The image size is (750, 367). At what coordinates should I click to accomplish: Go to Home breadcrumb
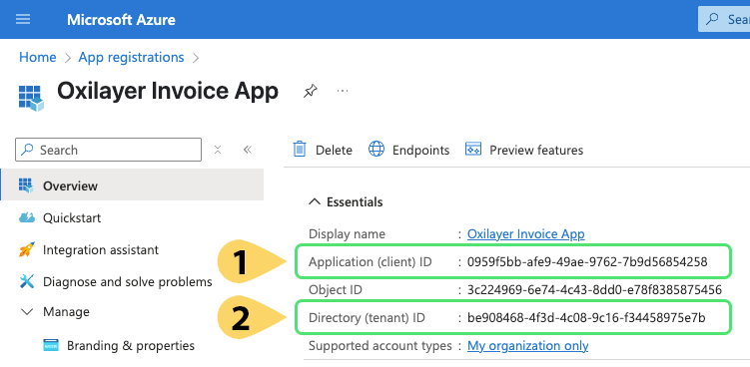tap(37, 58)
